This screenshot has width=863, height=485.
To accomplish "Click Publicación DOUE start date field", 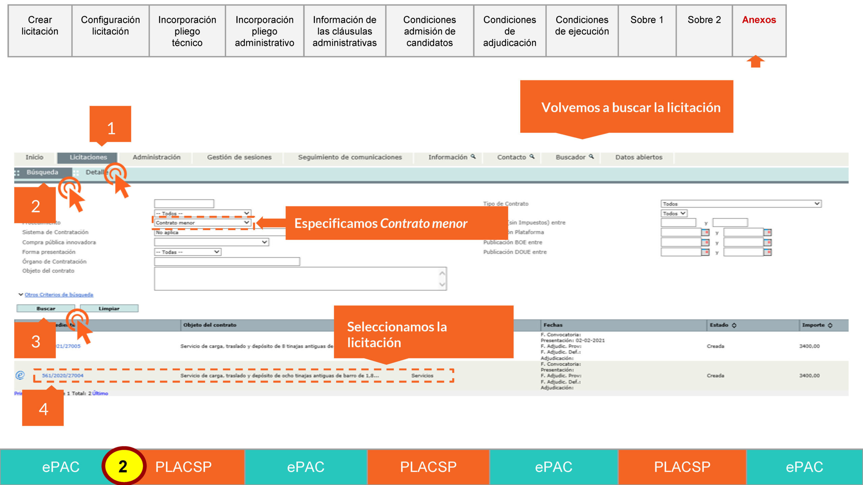I will click(681, 252).
